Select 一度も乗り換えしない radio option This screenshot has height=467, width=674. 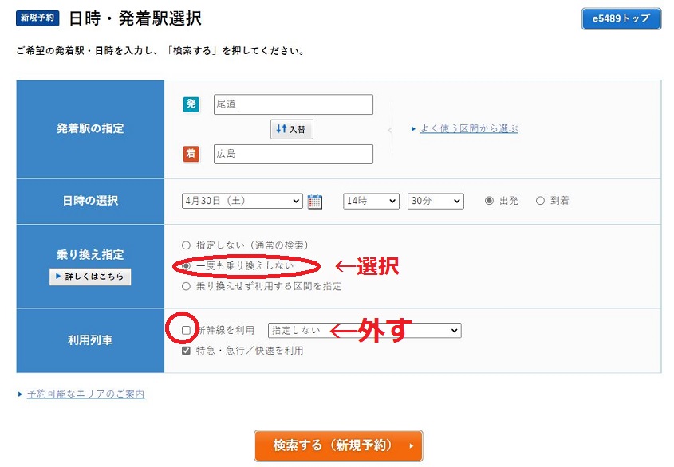tap(186, 266)
